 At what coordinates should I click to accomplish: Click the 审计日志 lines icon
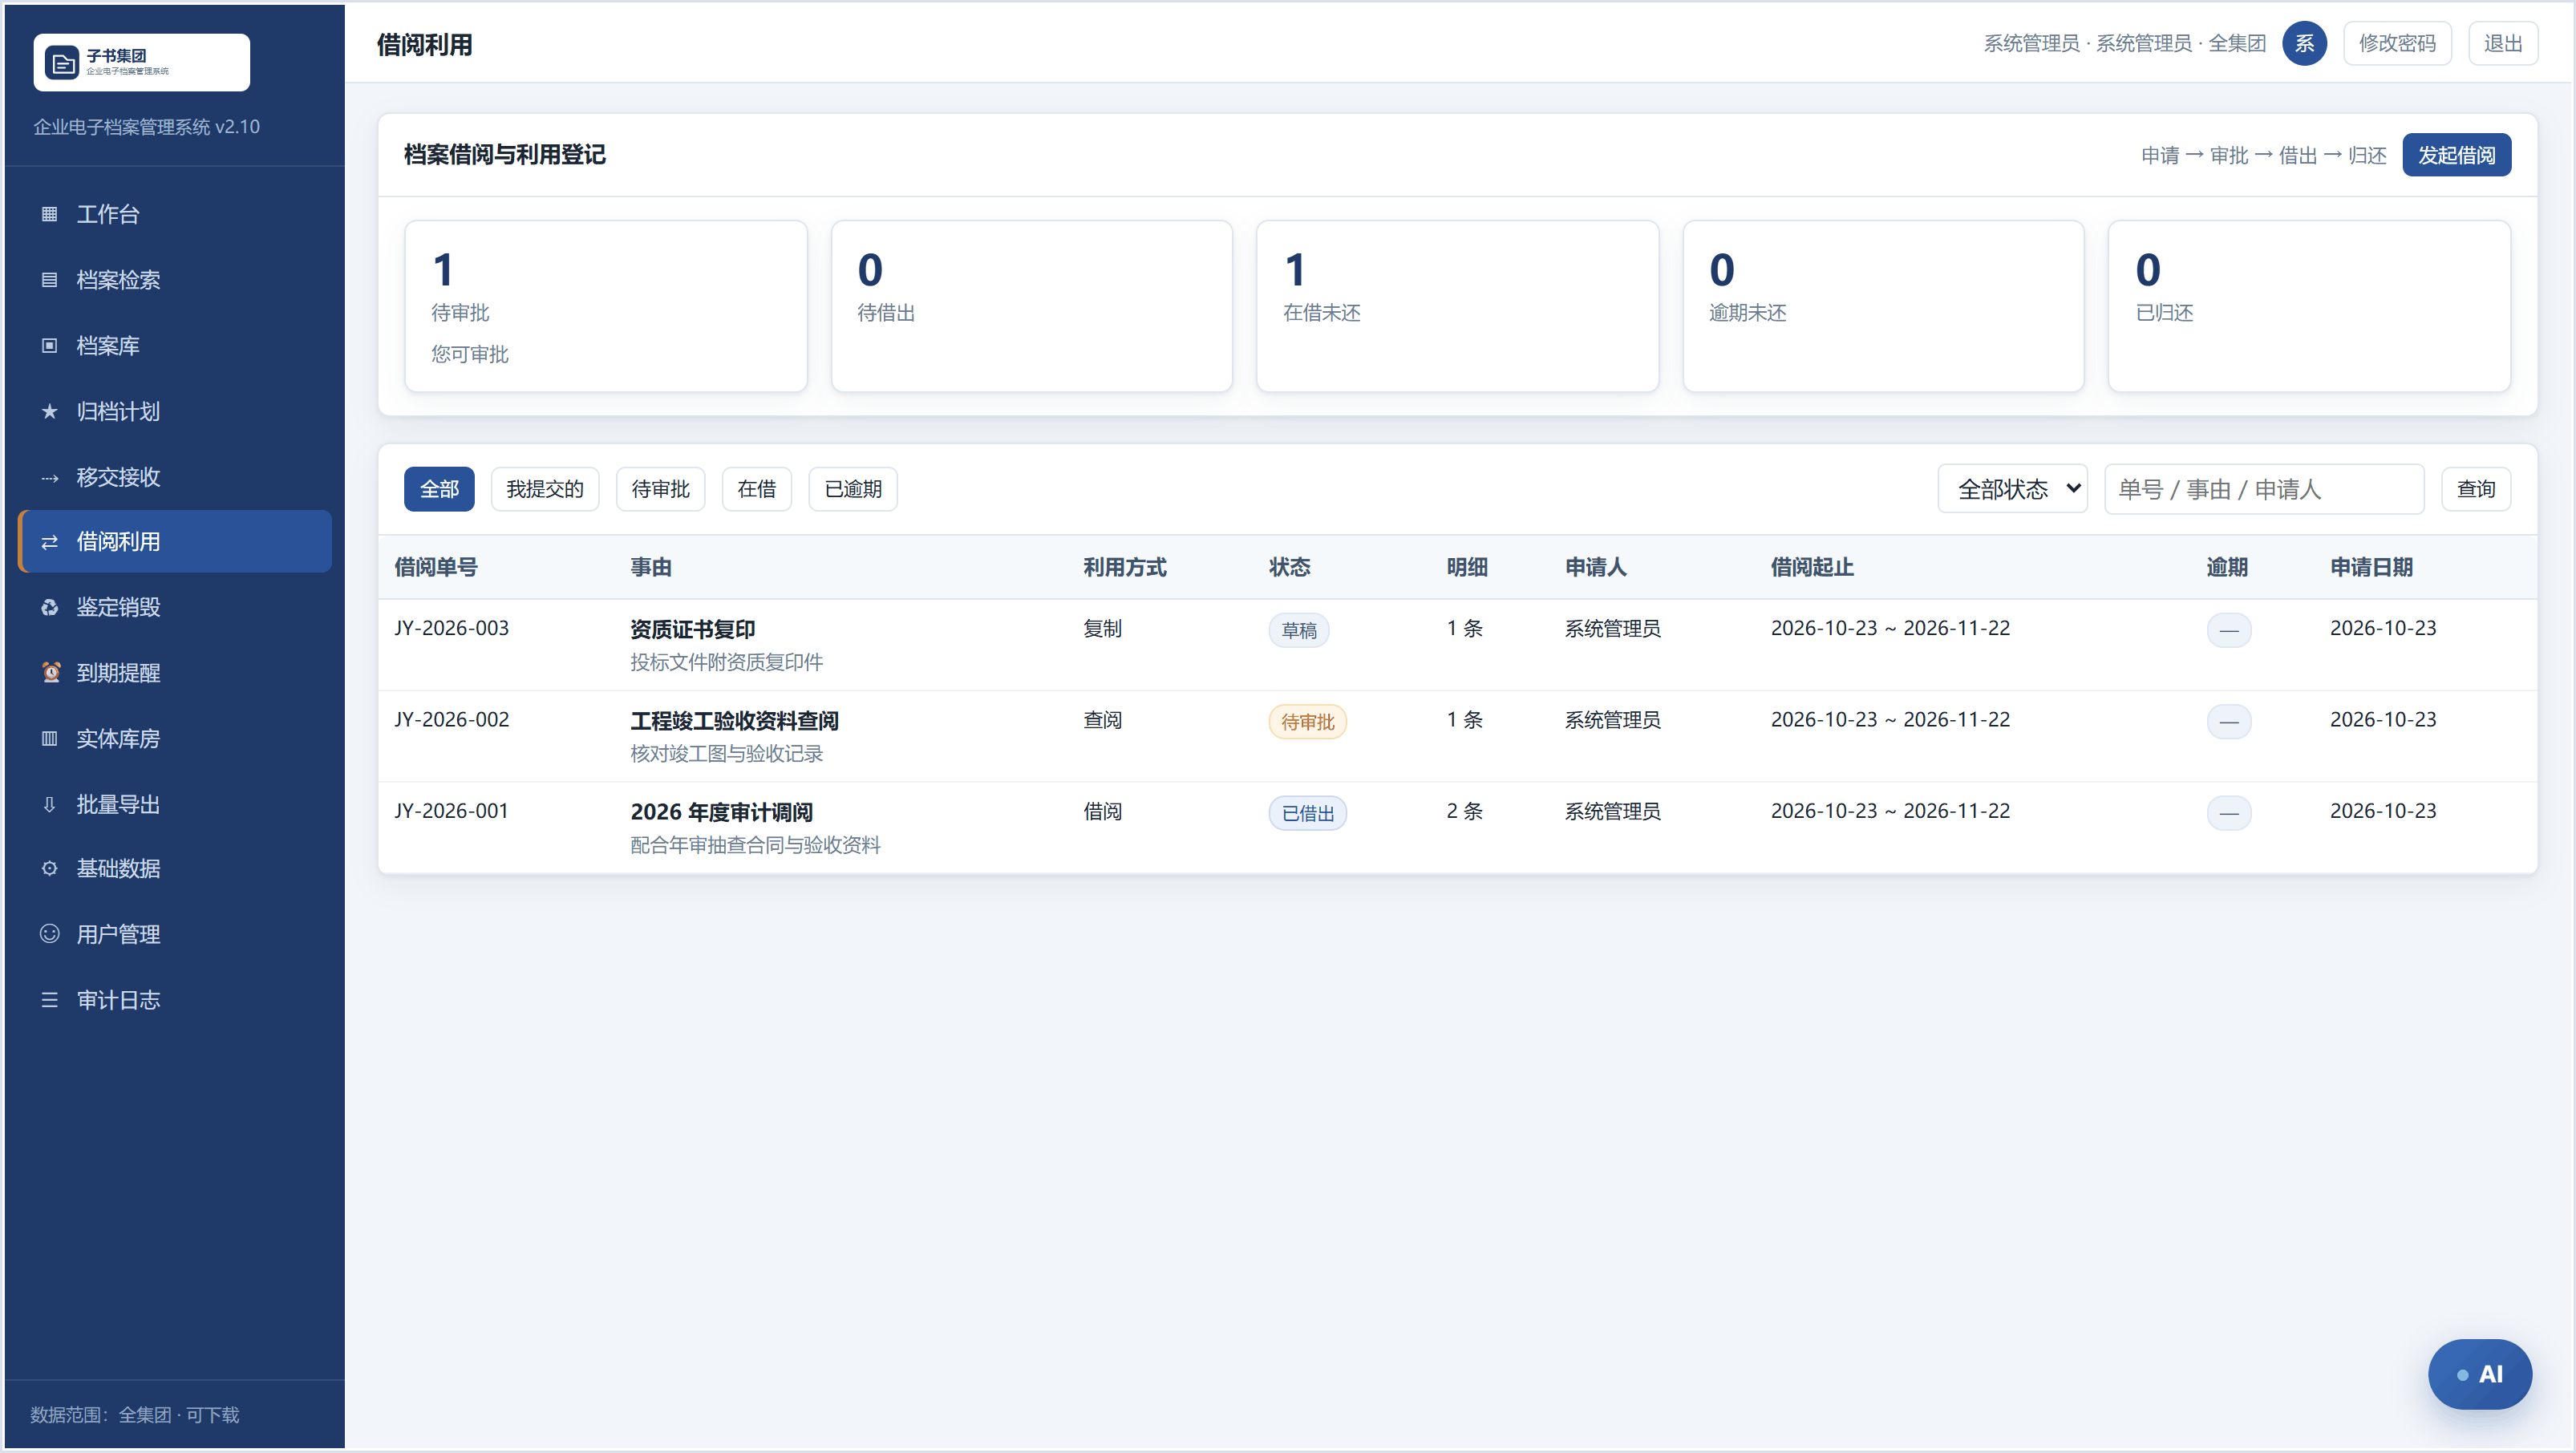point(49,1000)
